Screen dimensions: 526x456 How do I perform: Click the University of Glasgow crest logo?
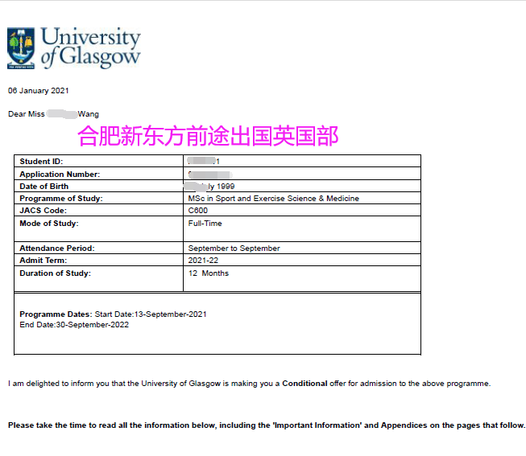21,48
